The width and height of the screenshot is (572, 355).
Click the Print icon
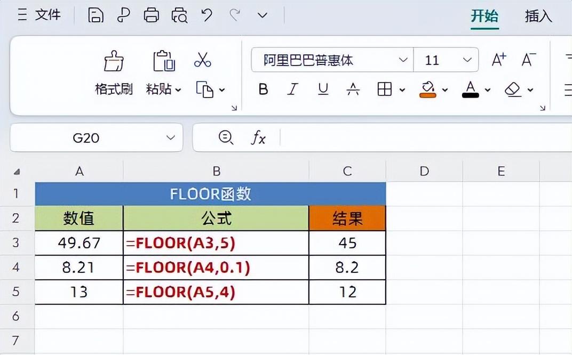tap(152, 15)
